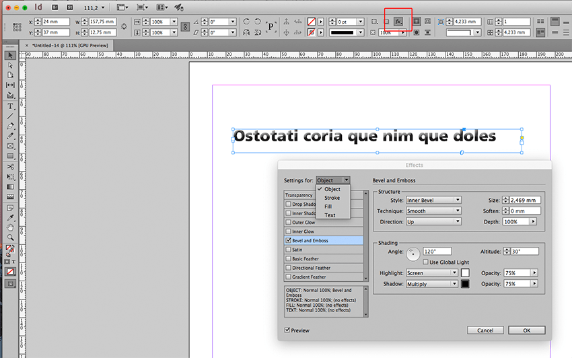Select the Pencil tool
Screen dimensions: 572x358
(10, 136)
